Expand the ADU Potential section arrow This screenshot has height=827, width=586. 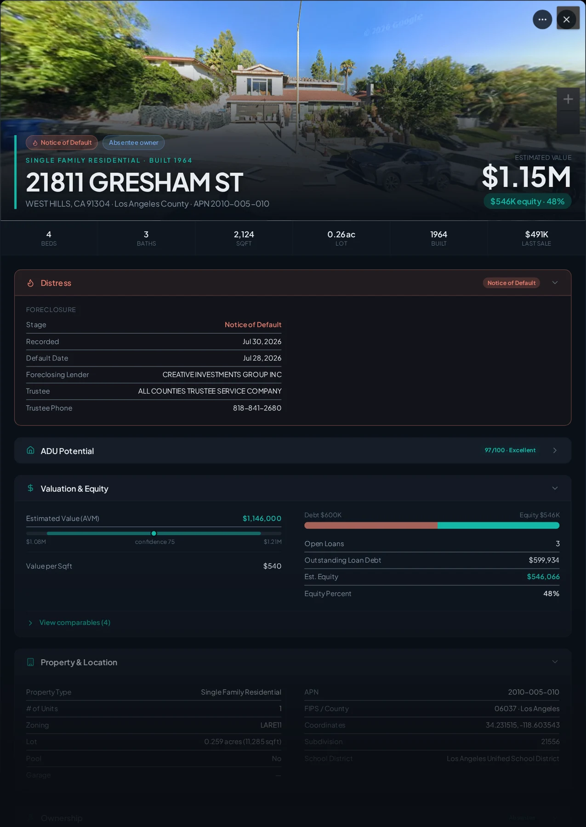[x=555, y=450]
